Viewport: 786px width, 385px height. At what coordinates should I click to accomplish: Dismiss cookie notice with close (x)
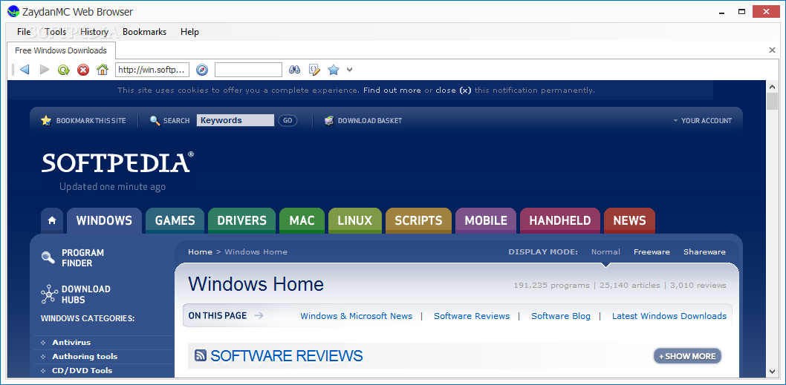[x=453, y=90]
